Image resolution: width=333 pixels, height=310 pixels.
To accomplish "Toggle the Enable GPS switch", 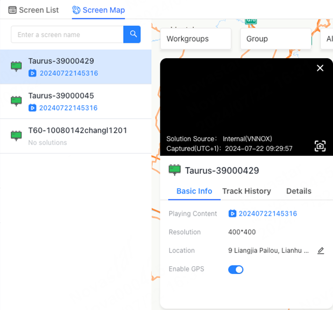I will pyautogui.click(x=236, y=270).
